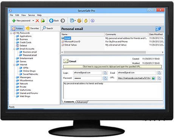
Task: Go Back with the blue arrow
Action: [54, 21]
